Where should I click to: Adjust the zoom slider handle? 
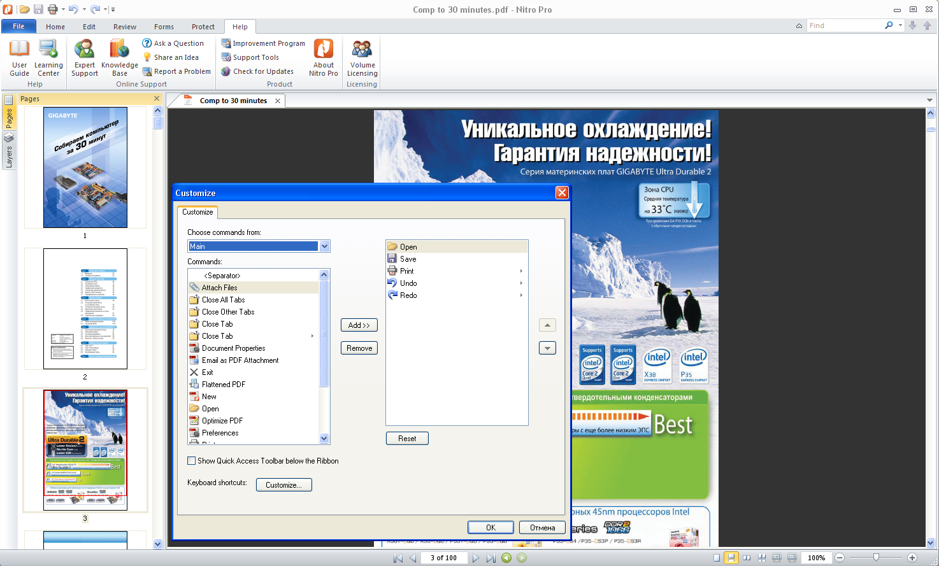coord(876,558)
